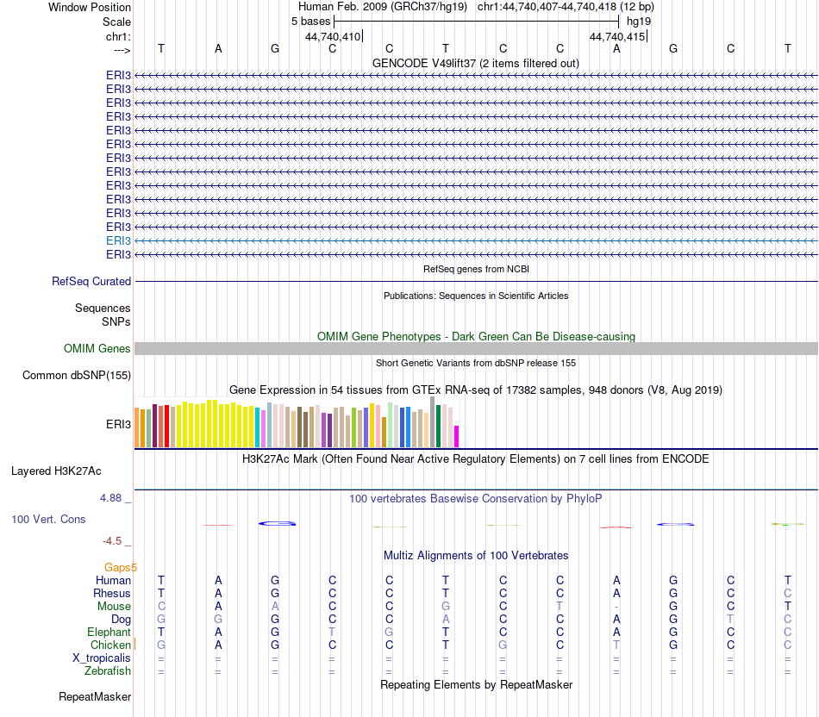The image size is (819, 717).
Task: Click the Sequences track label
Action: coord(103,309)
